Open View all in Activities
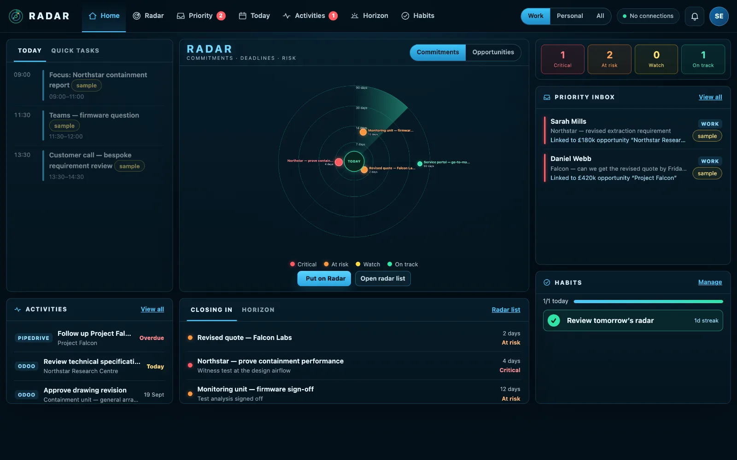 point(152,309)
